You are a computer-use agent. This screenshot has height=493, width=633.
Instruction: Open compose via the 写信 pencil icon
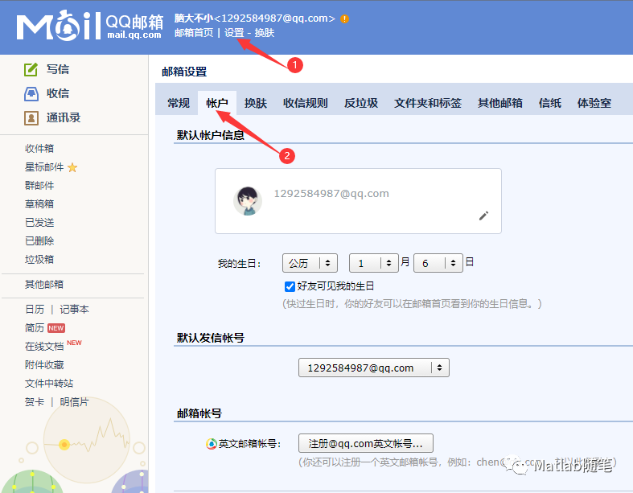coord(31,69)
